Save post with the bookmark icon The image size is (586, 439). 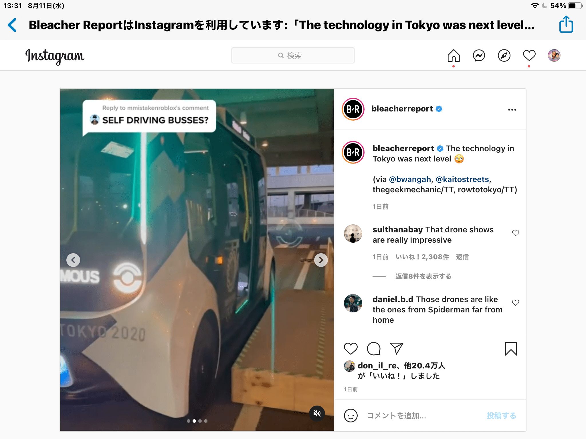(511, 349)
